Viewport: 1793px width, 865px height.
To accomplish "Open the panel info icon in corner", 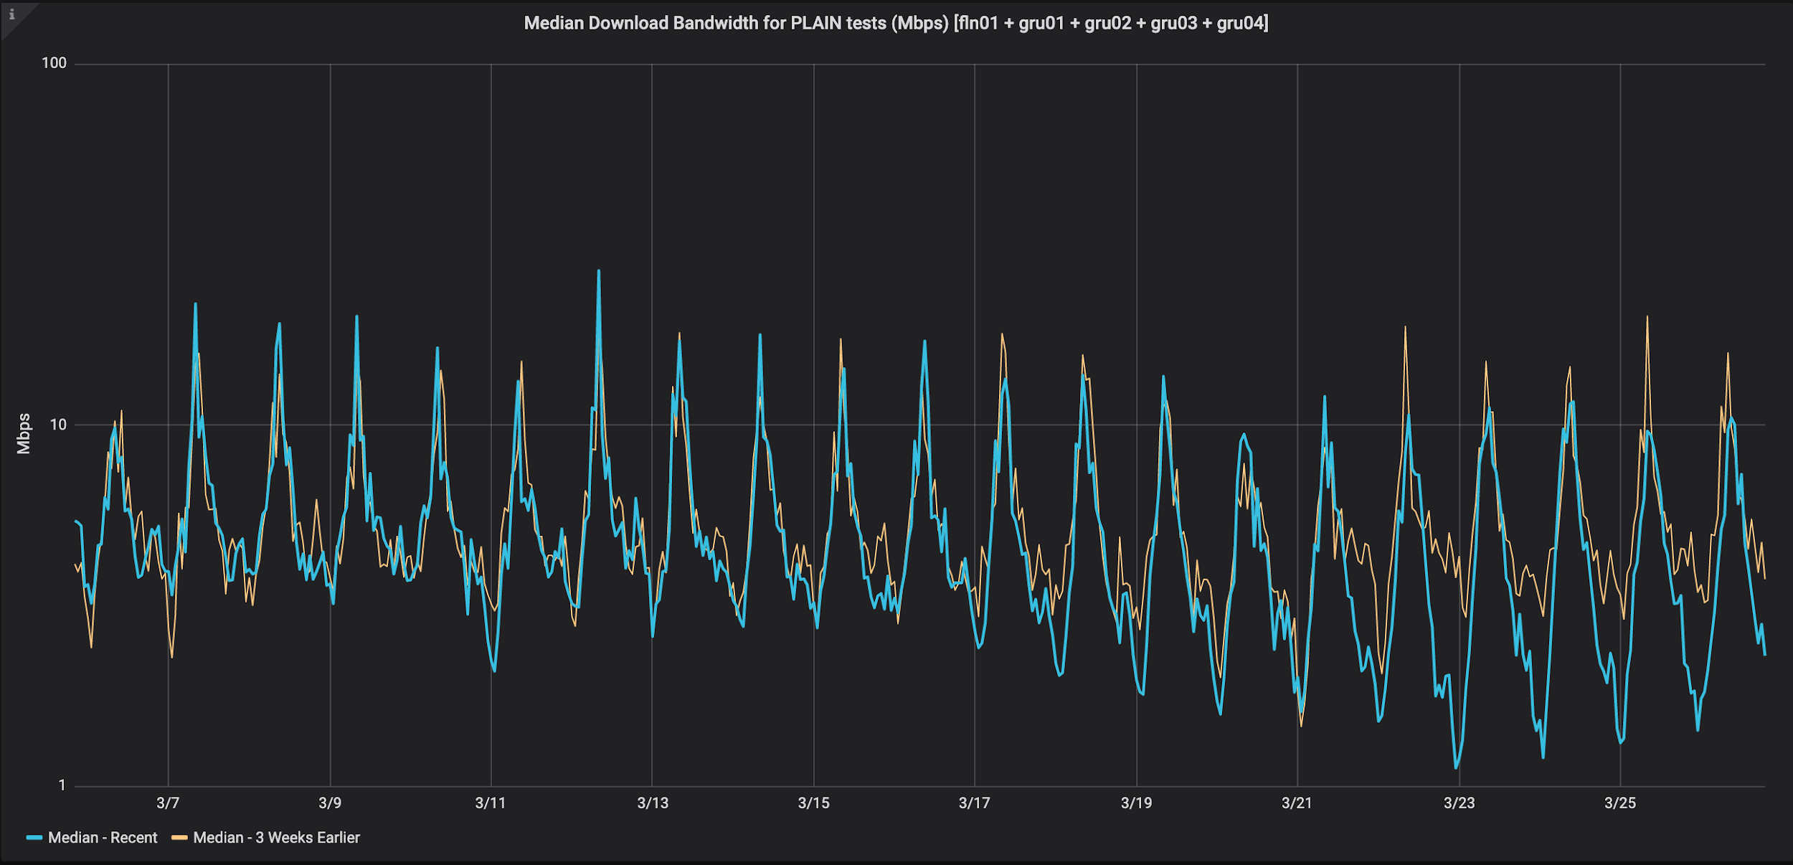I will [x=11, y=14].
